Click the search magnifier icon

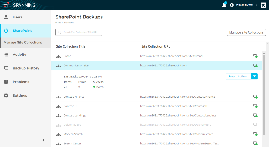(59, 32)
